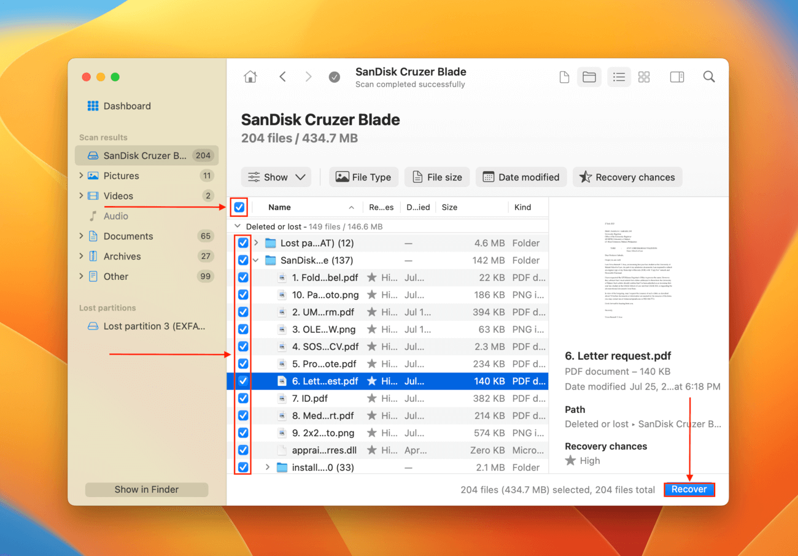Expand the install folder row
798x556 pixels.
268,468
